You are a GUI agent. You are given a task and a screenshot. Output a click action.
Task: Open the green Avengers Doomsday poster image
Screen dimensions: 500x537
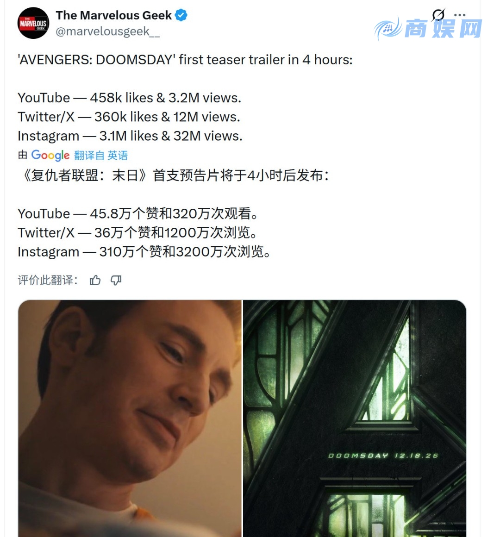tap(355, 418)
